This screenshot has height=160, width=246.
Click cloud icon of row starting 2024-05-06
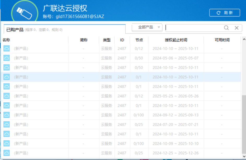click(7, 58)
